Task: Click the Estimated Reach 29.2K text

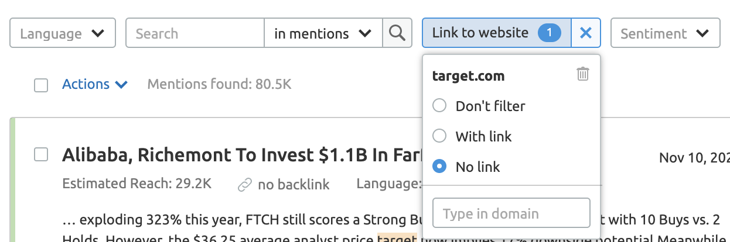Action: pyautogui.click(x=137, y=184)
